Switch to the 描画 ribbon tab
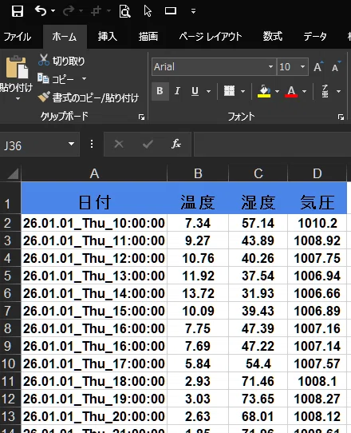The width and height of the screenshot is (351, 433). (x=148, y=37)
